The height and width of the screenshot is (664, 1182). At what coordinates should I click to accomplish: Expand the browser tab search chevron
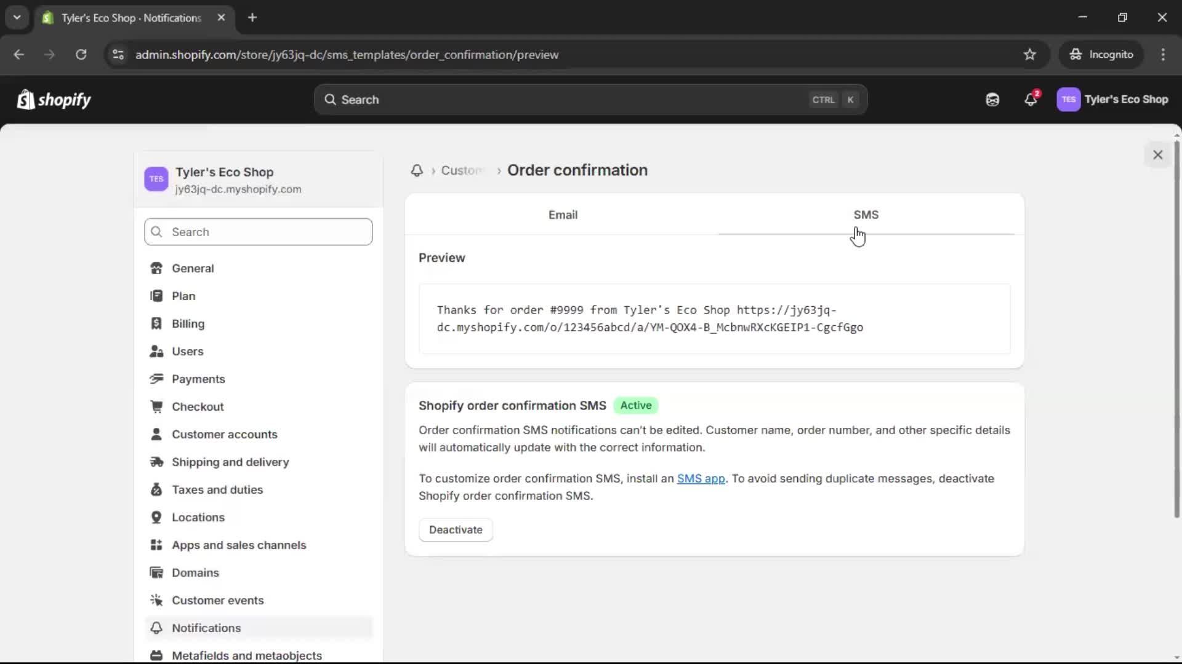[17, 17]
